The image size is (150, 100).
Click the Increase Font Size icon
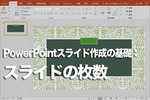point(61,9)
